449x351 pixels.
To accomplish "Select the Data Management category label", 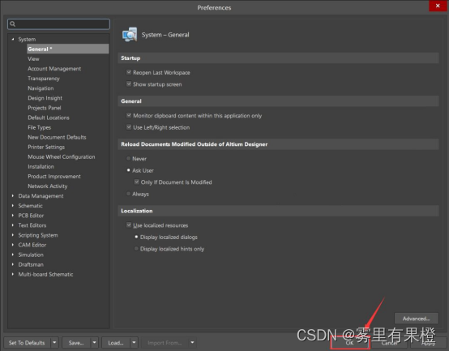I will [x=41, y=196].
